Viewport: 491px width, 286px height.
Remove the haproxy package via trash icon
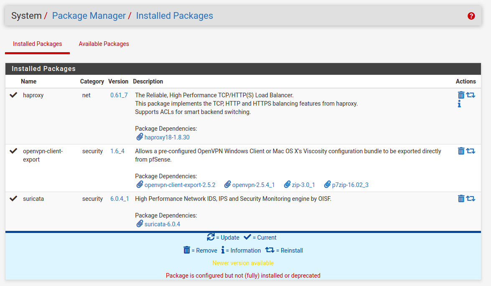tap(461, 95)
